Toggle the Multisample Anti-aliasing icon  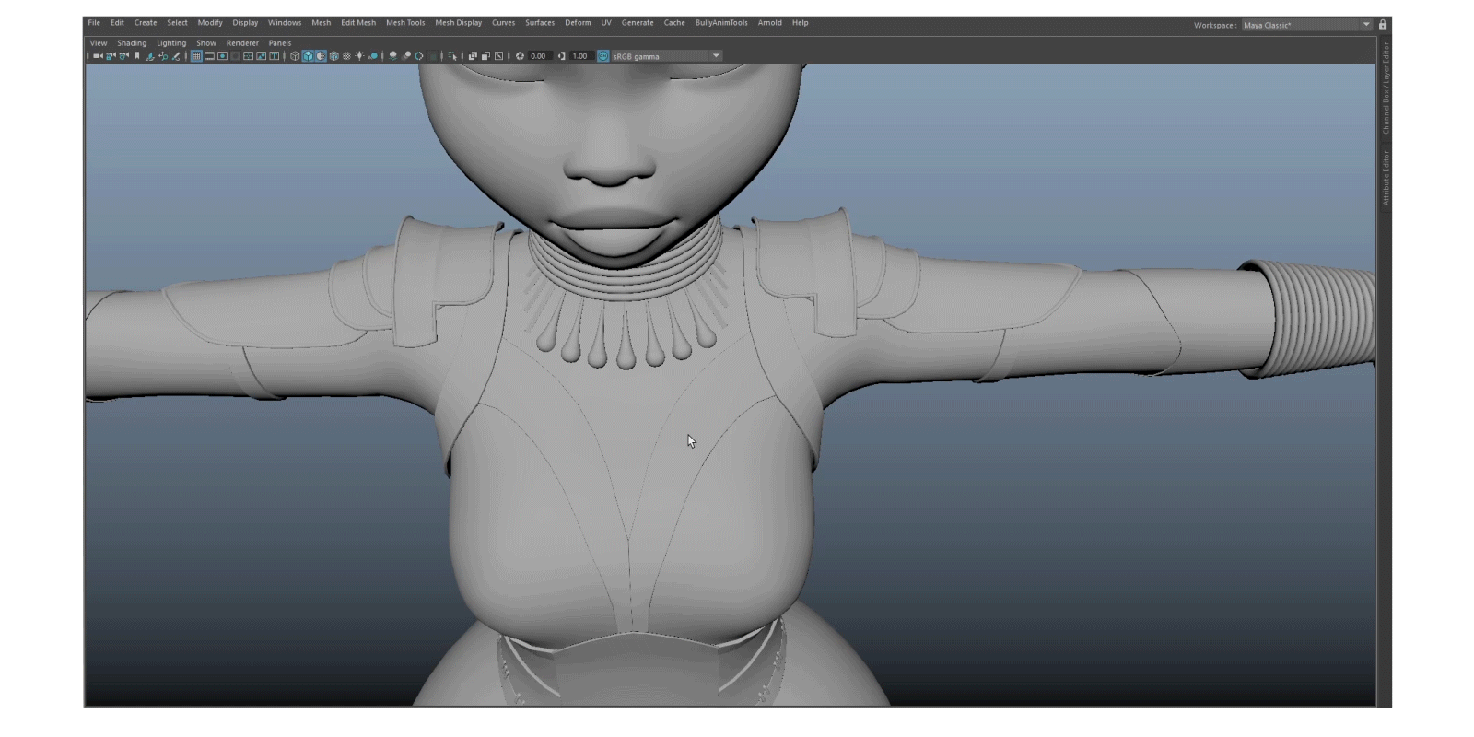tap(419, 56)
